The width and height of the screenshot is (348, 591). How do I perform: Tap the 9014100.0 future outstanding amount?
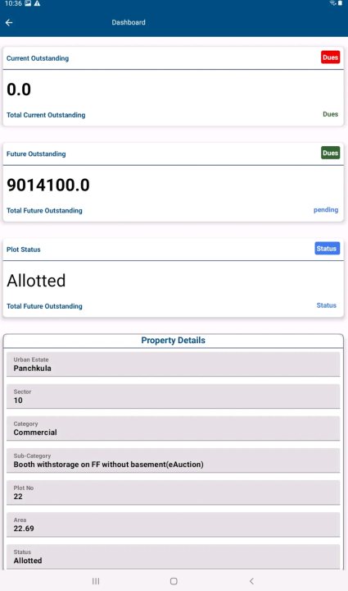[x=48, y=185]
